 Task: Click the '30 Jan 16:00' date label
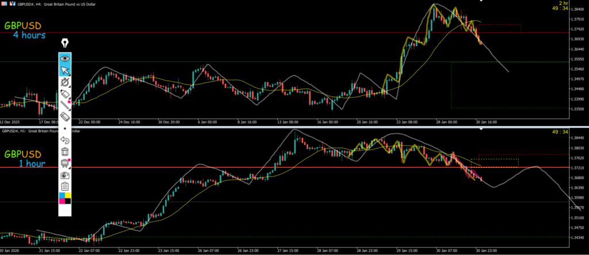[x=486, y=122]
